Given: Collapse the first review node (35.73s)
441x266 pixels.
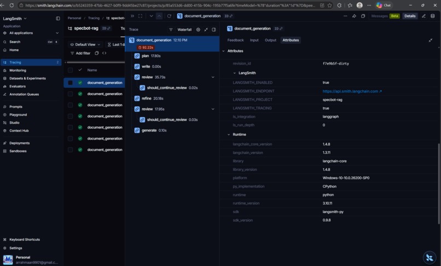Looking at the screenshot, I should click(x=213, y=77).
